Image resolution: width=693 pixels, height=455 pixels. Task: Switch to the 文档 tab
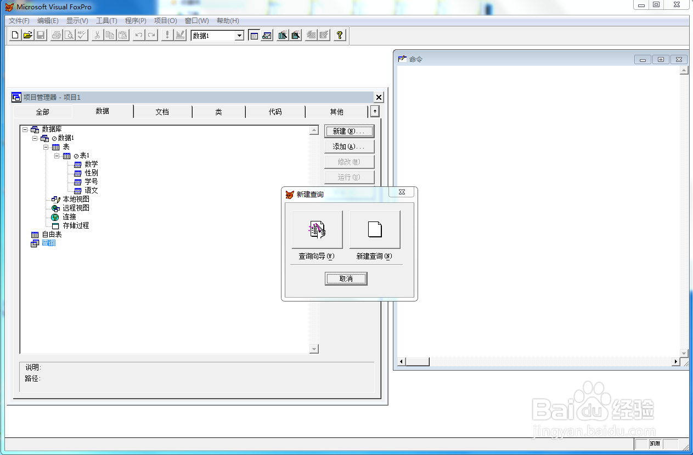(x=162, y=112)
